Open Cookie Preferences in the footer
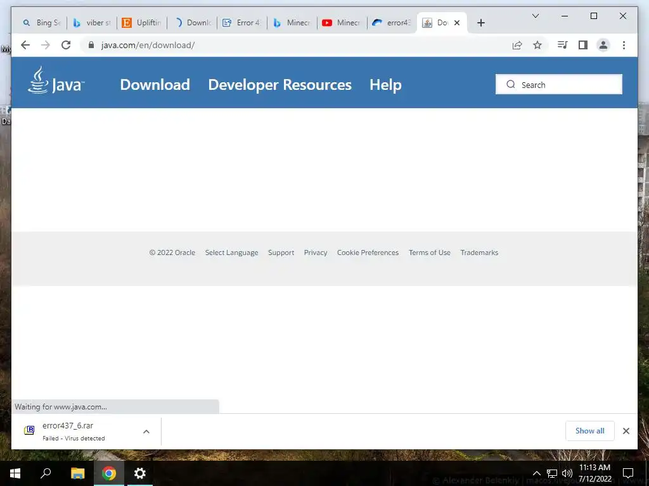Screen dimensions: 649x486 point(368,252)
